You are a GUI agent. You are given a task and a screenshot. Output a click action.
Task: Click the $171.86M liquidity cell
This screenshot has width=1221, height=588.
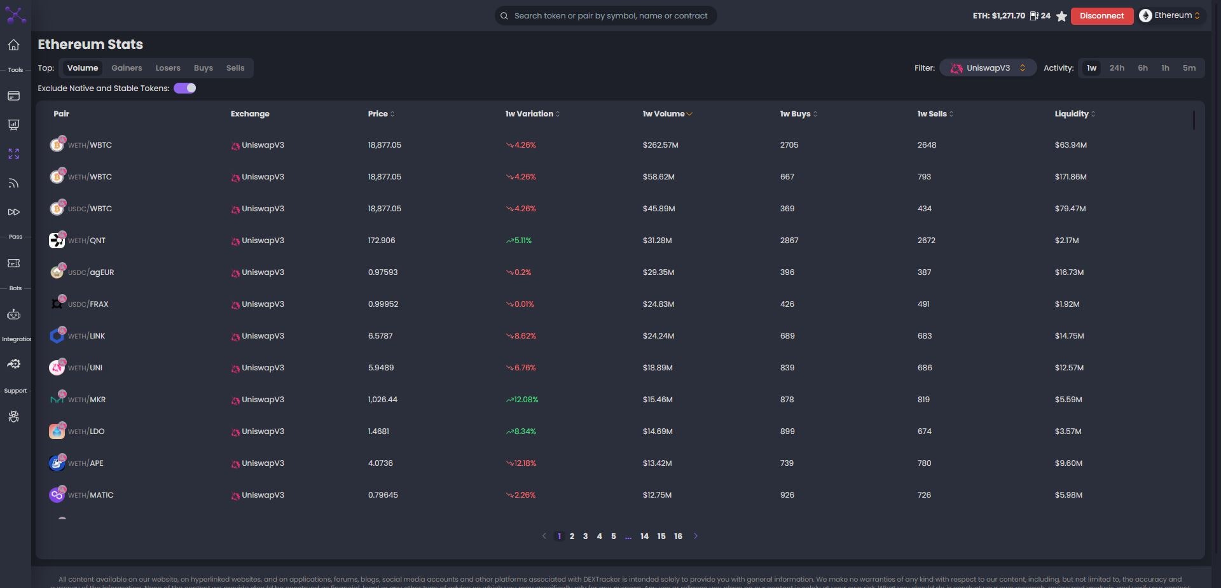coord(1070,177)
